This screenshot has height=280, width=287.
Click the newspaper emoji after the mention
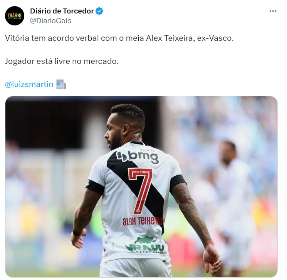coord(61,84)
